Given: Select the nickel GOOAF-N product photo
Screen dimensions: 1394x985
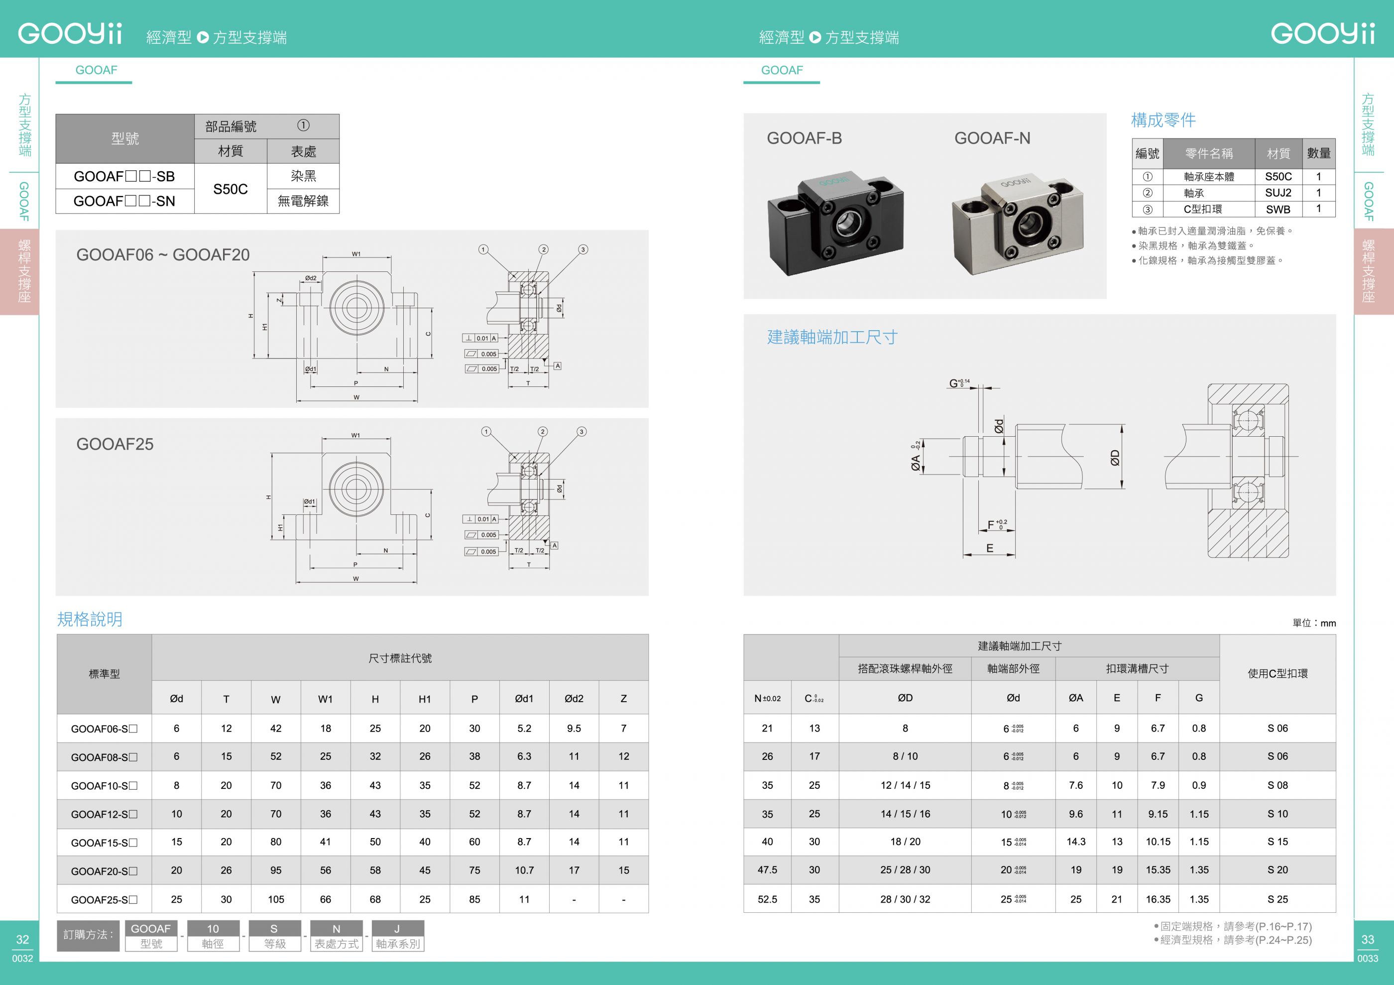Looking at the screenshot, I should [x=1018, y=225].
